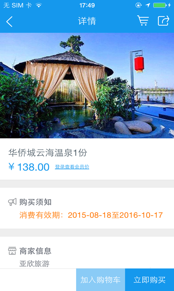The width and height of the screenshot is (174, 291).
Task: Tap the location arrow status icon
Action: (x=148, y=5)
